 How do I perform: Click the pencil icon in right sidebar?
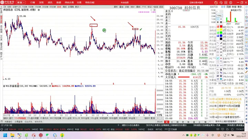[x=246, y=72]
